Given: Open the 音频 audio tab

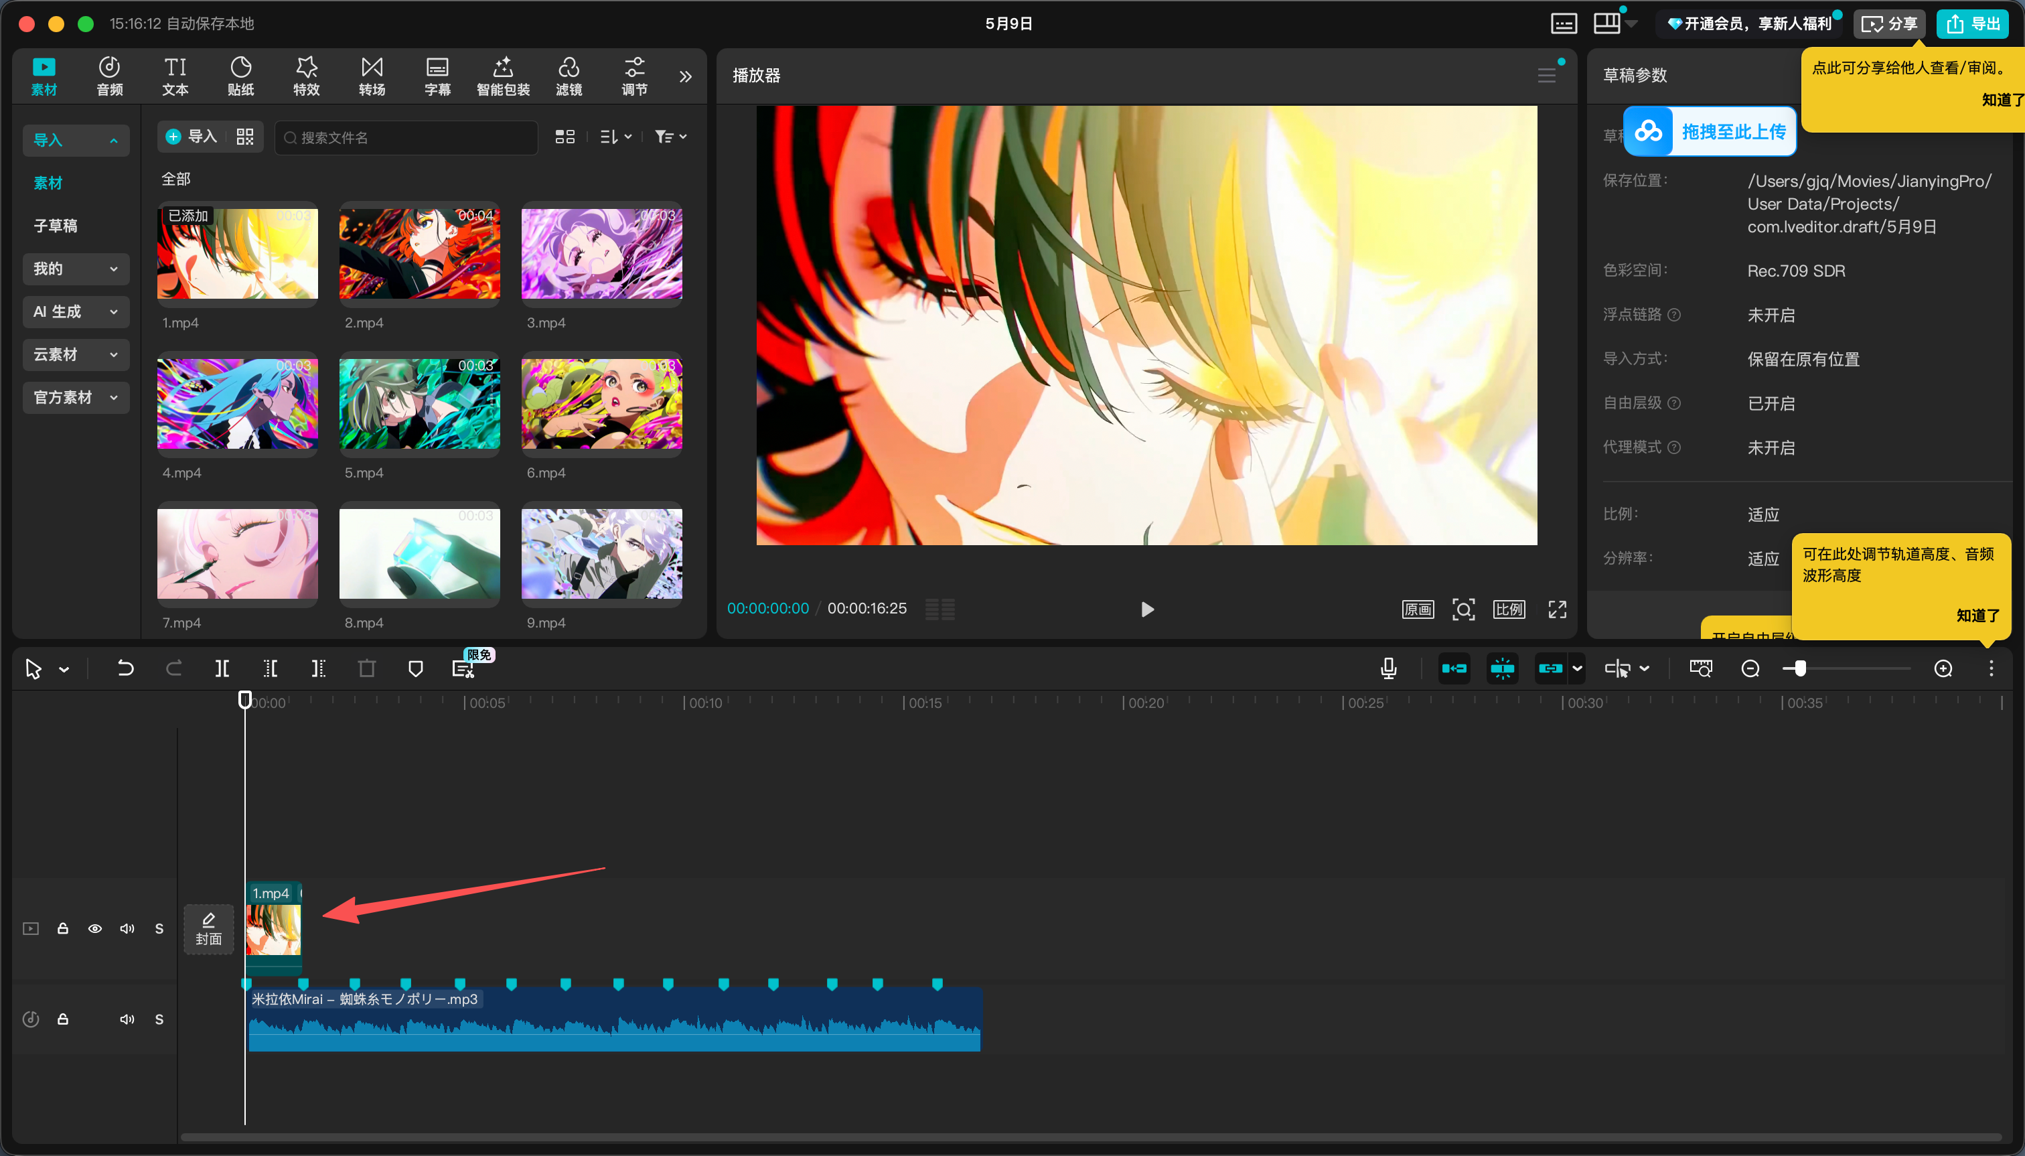Looking at the screenshot, I should pos(110,76).
